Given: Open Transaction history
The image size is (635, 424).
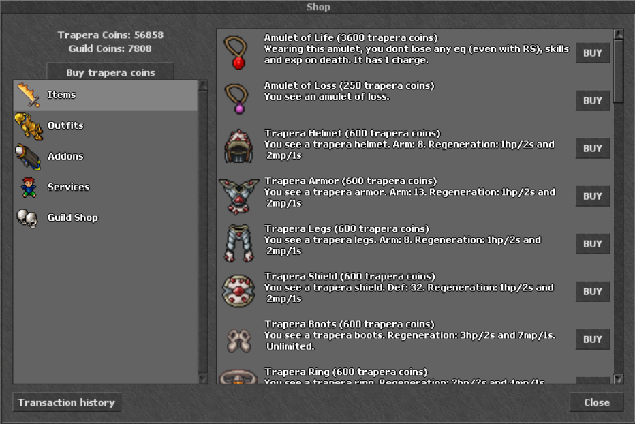Looking at the screenshot, I should point(67,402).
